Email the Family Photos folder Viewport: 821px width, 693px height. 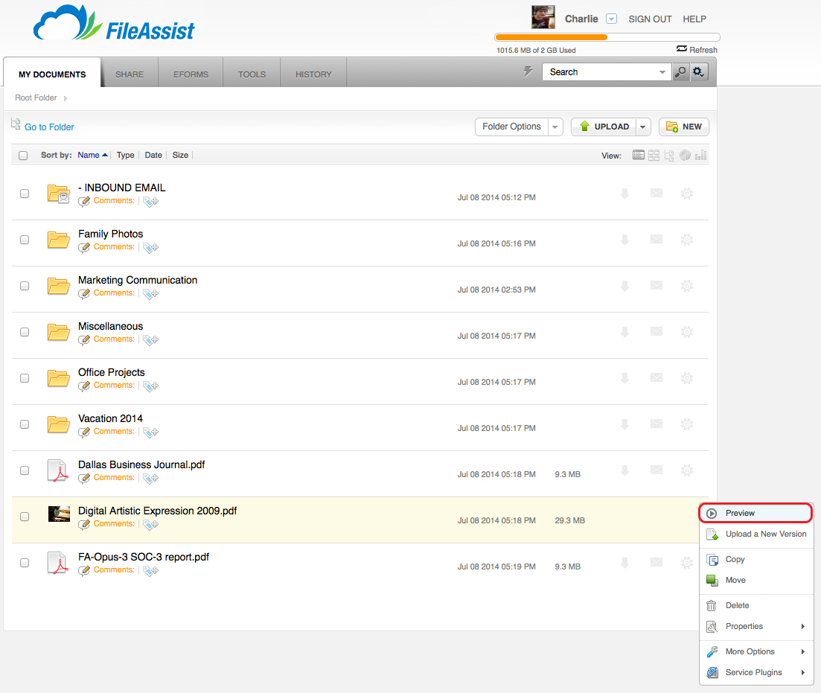[x=656, y=240]
